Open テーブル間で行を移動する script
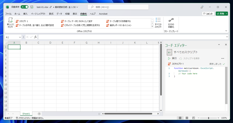 click(119, 21)
